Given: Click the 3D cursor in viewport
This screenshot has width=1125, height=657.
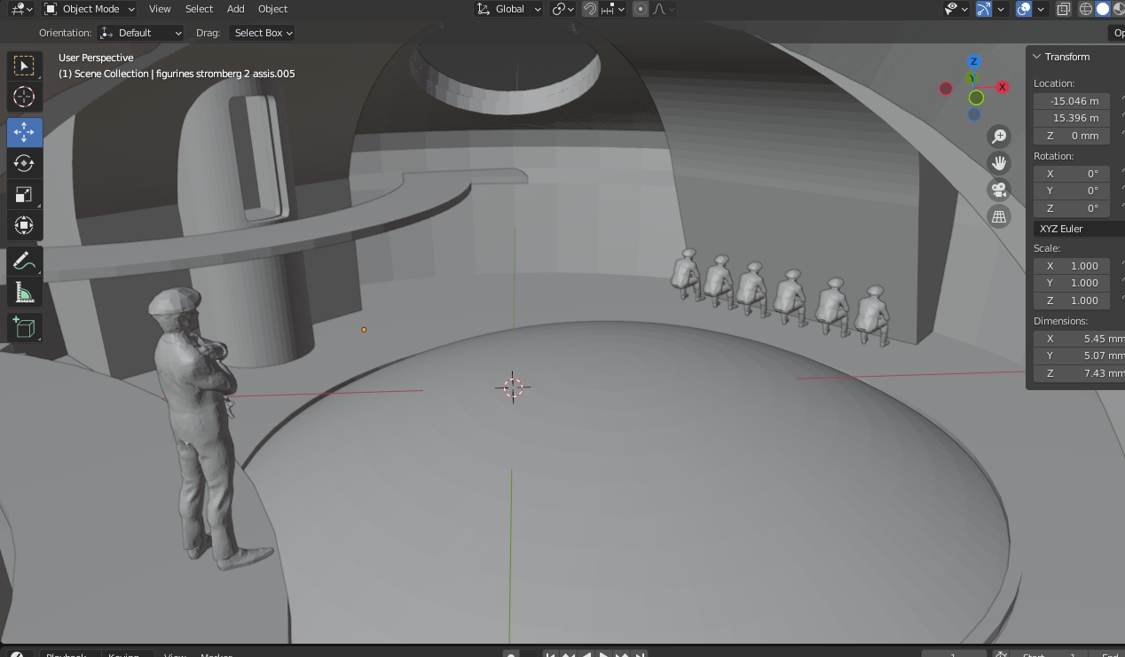Looking at the screenshot, I should [x=513, y=387].
